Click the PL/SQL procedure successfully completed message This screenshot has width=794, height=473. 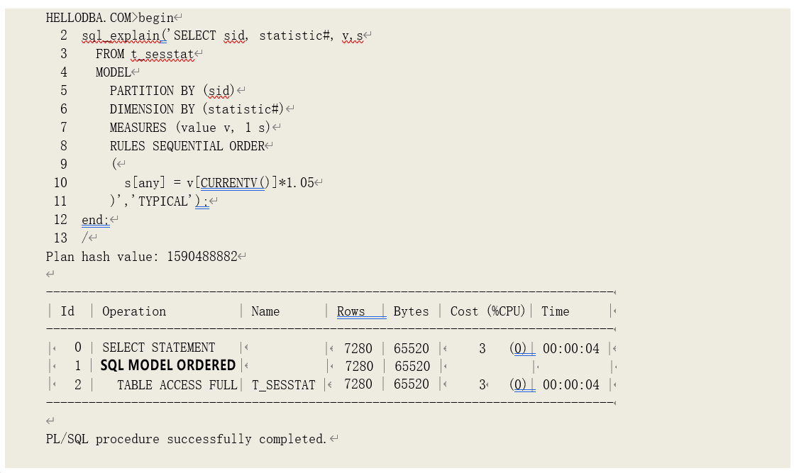click(x=187, y=439)
